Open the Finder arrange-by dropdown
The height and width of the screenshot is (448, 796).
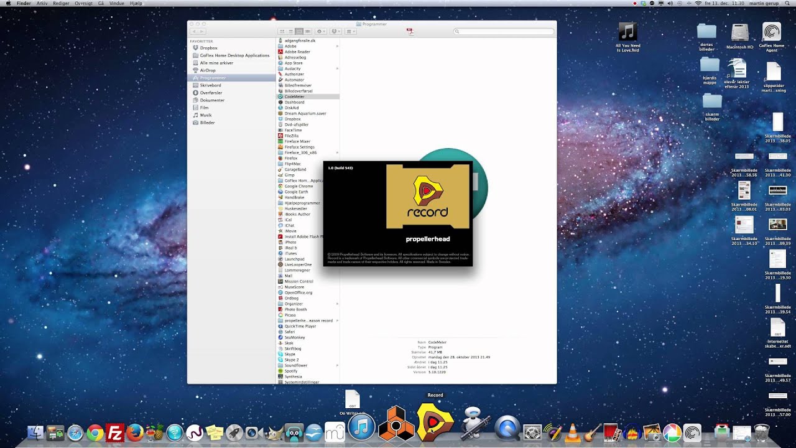(350, 31)
